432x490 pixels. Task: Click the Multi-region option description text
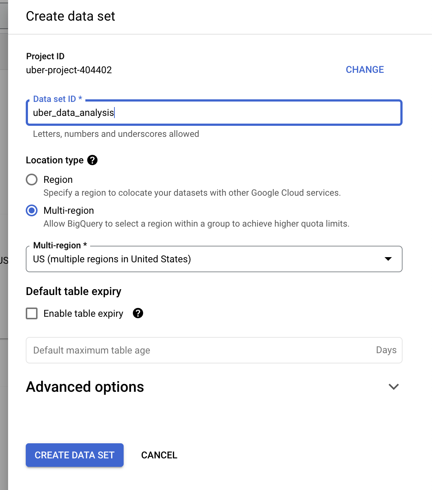pyautogui.click(x=196, y=224)
